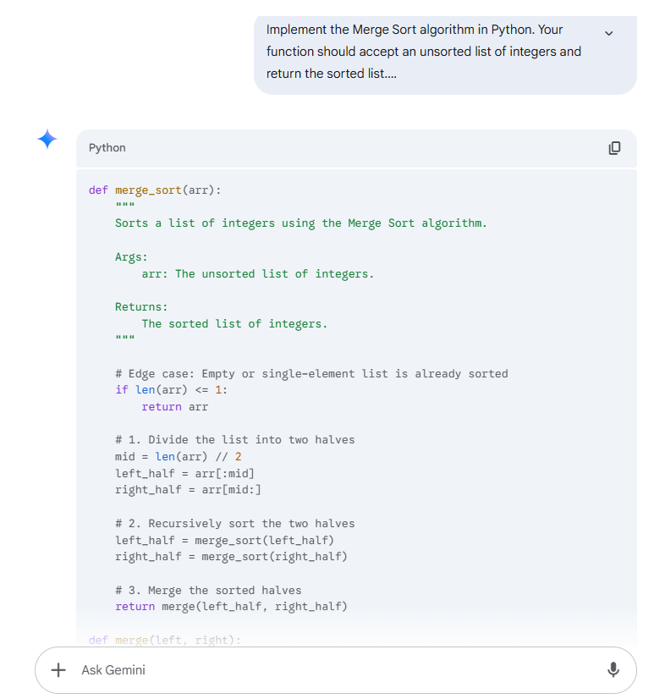The width and height of the screenshot is (665, 699).
Task: Click 'The sorted list of integers.' line
Action: pyautogui.click(x=234, y=323)
